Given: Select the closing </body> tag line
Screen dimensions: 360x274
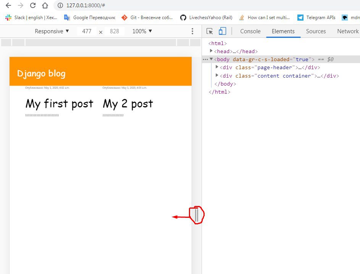Looking at the screenshot, I should [225, 84].
